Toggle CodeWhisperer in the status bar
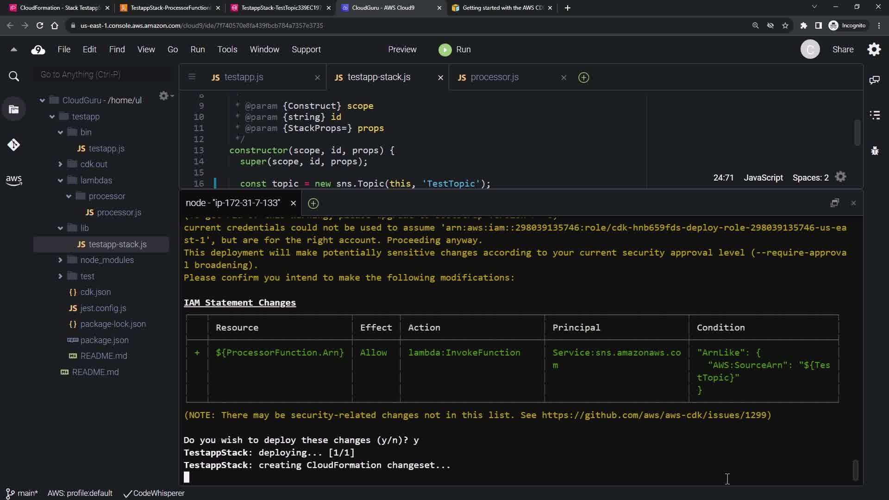Viewport: 889px width, 500px height. click(154, 493)
